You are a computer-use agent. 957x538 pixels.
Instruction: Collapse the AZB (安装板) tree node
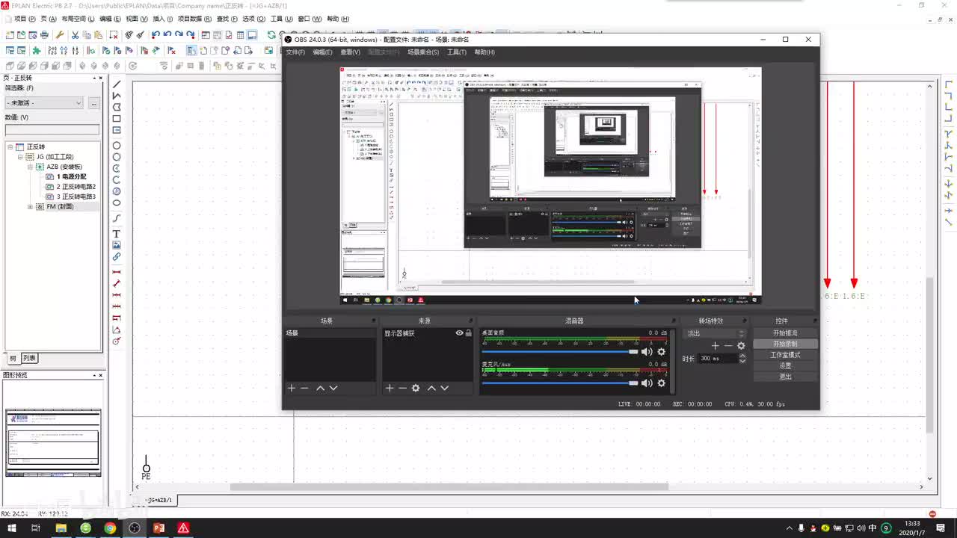[x=30, y=167]
